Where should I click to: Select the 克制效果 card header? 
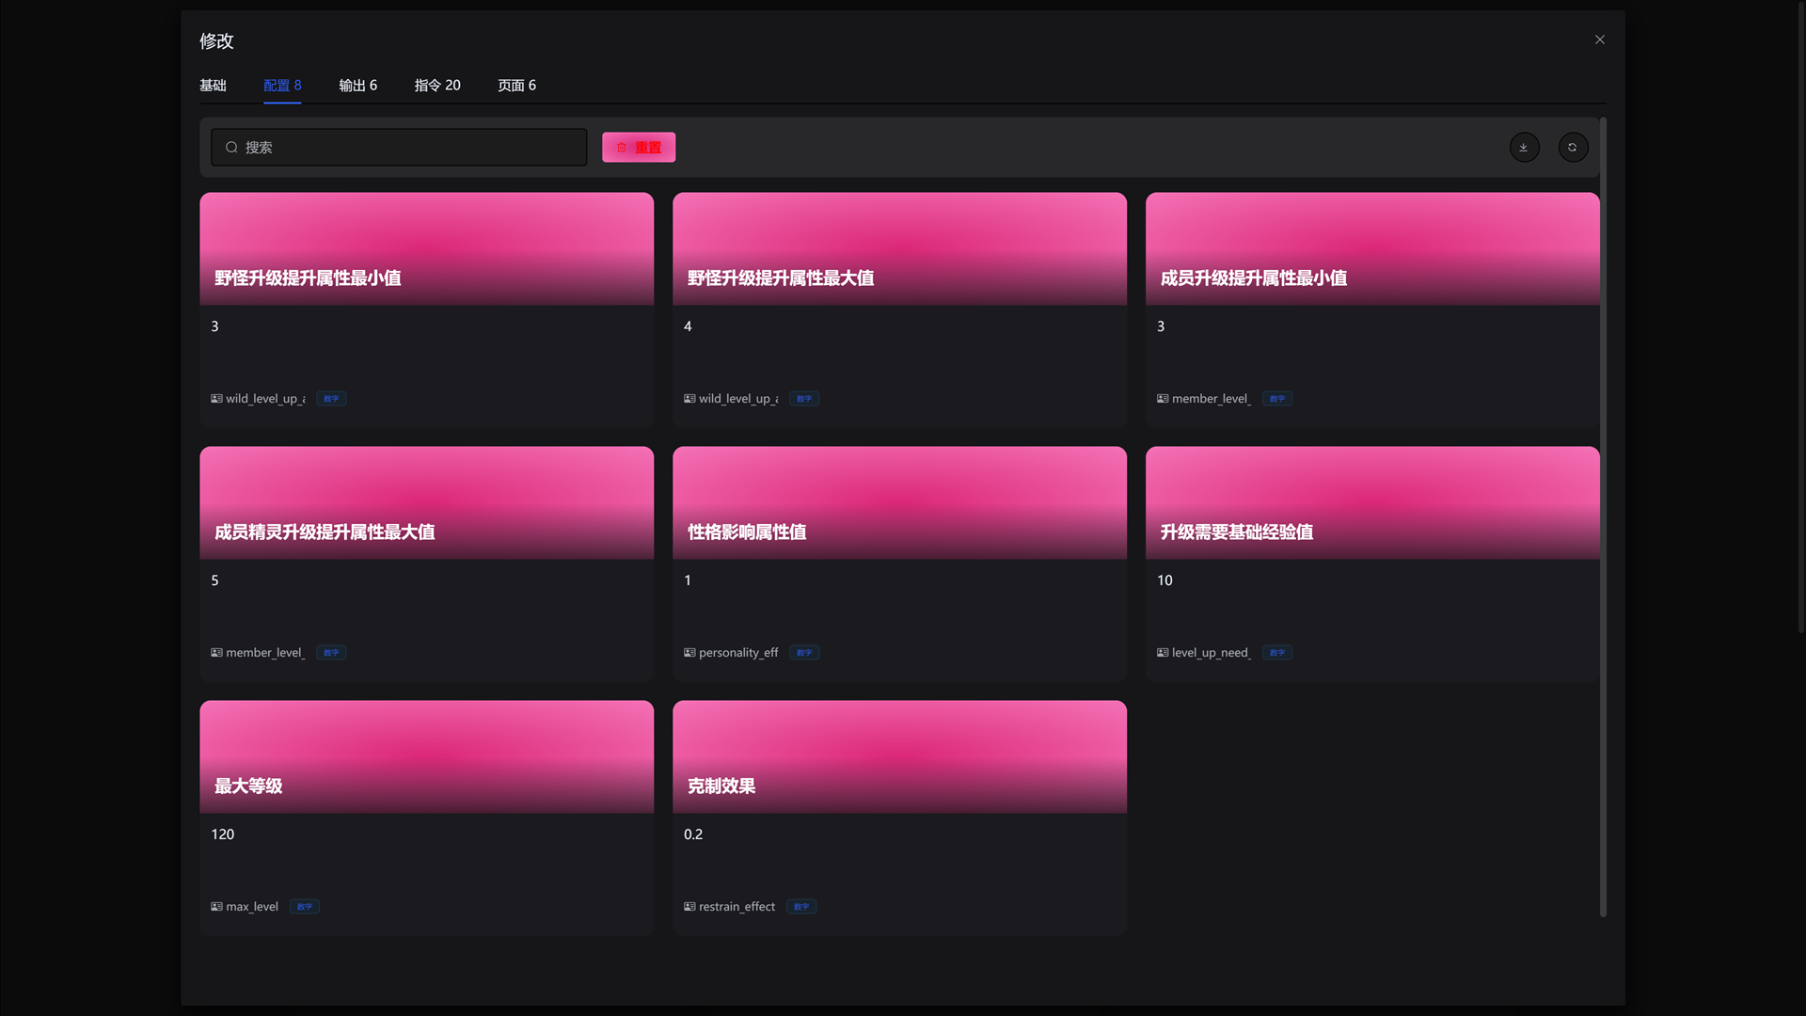899,756
